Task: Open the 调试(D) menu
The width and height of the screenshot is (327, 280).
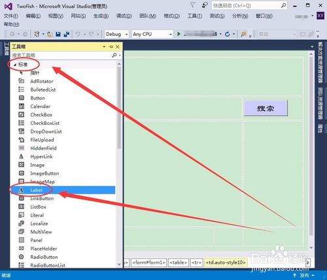Action: click(124, 16)
